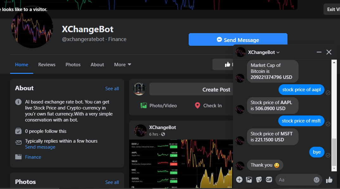
Task: Click the user avatar beside Create Post
Action: pos(139,89)
